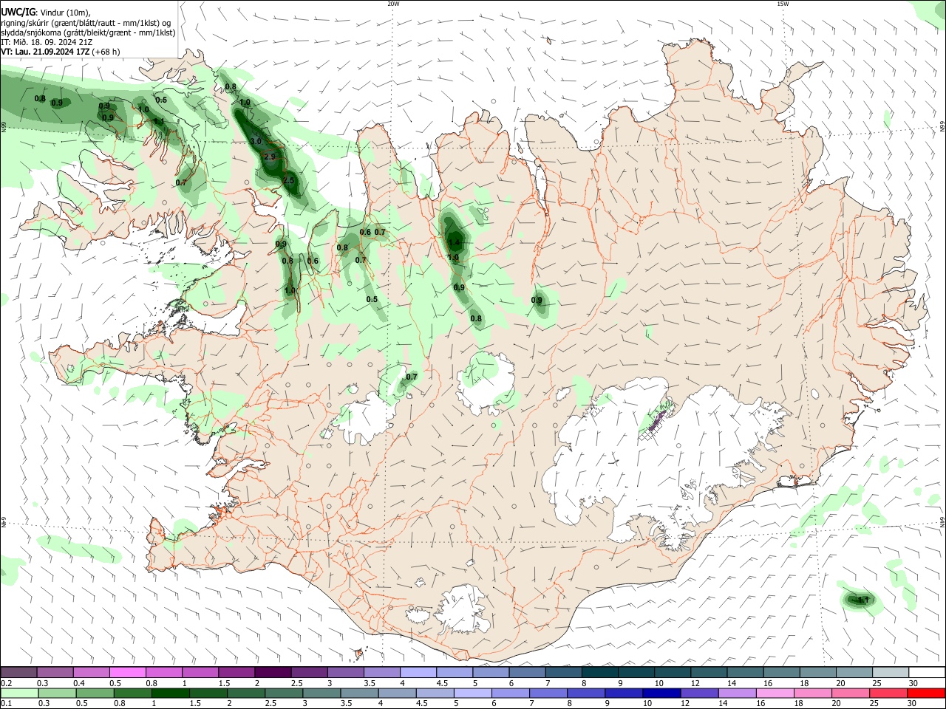Image resolution: width=946 pixels, height=709 pixels.
Task: Select the palest green swatch between 0.1 and 0.3
Action: click(18, 693)
